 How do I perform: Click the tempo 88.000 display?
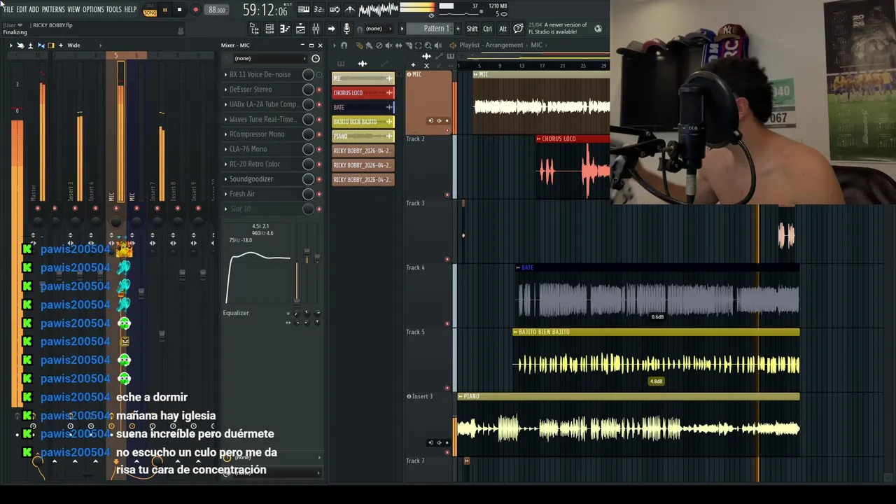click(217, 10)
